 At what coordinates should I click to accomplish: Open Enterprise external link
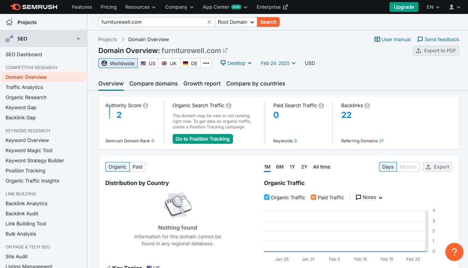tap(272, 7)
